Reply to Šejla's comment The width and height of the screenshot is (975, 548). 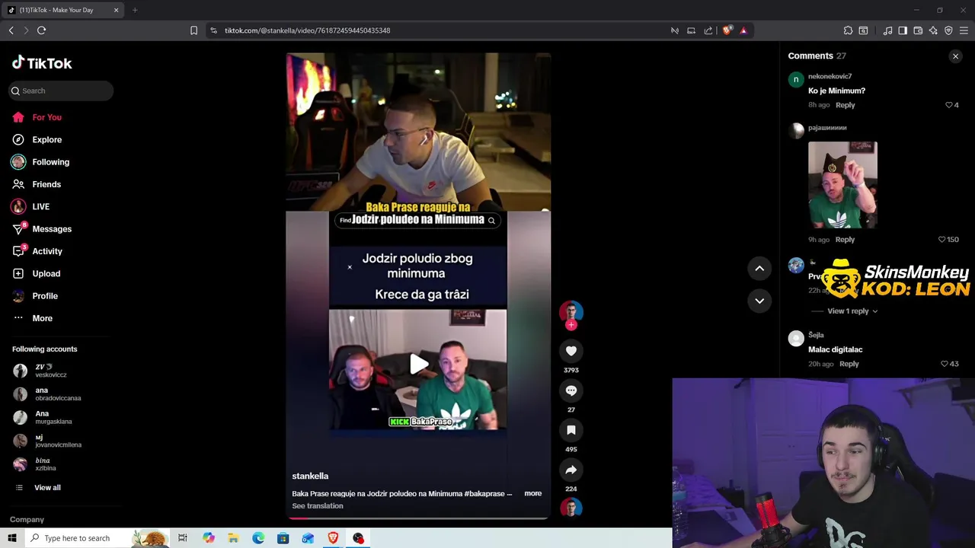click(x=849, y=364)
